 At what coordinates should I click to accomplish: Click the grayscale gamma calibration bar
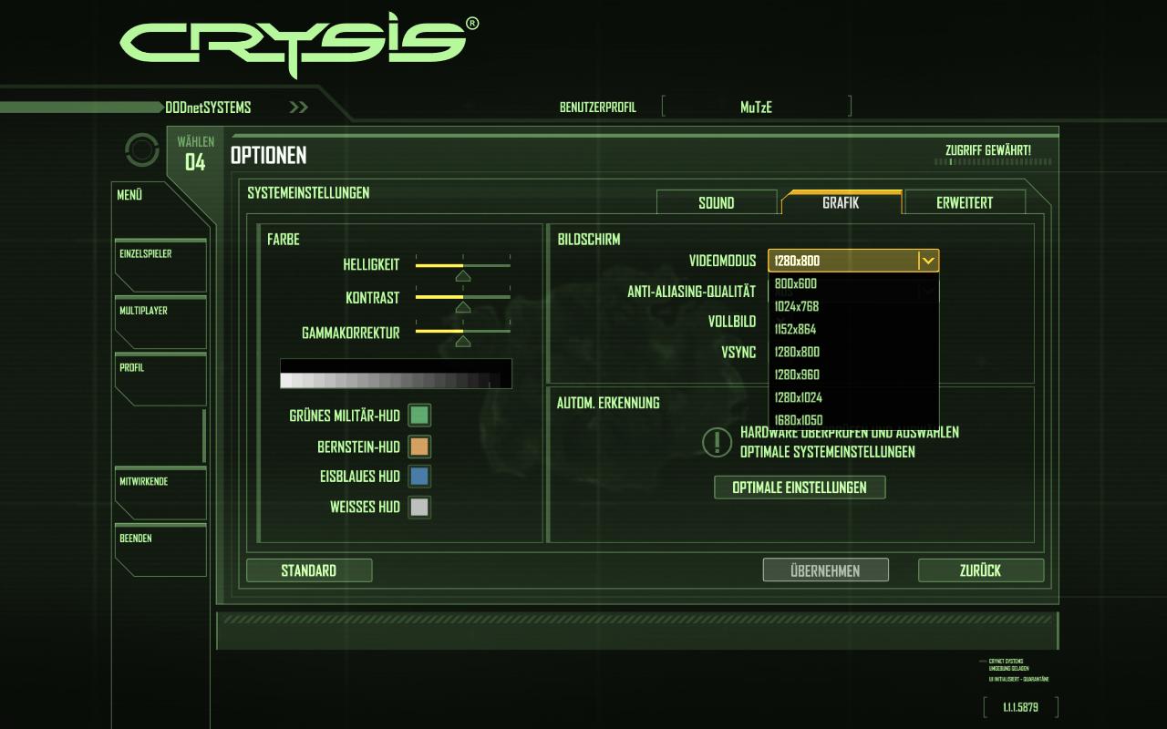(x=396, y=374)
